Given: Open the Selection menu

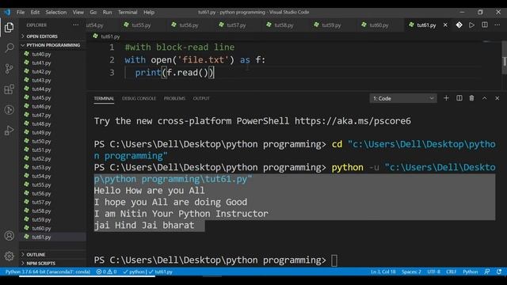Looking at the screenshot, I should pos(56,12).
